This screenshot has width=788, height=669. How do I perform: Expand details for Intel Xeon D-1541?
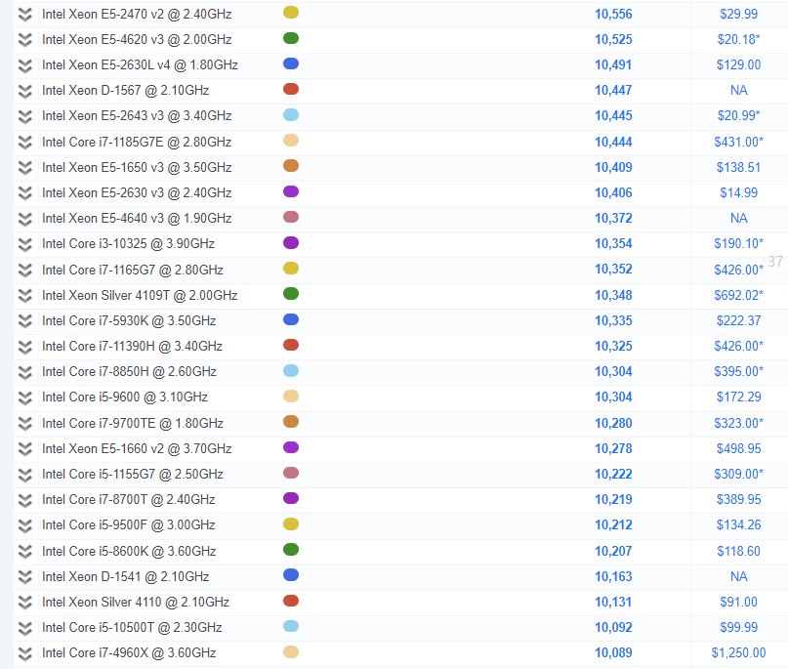click(24, 577)
